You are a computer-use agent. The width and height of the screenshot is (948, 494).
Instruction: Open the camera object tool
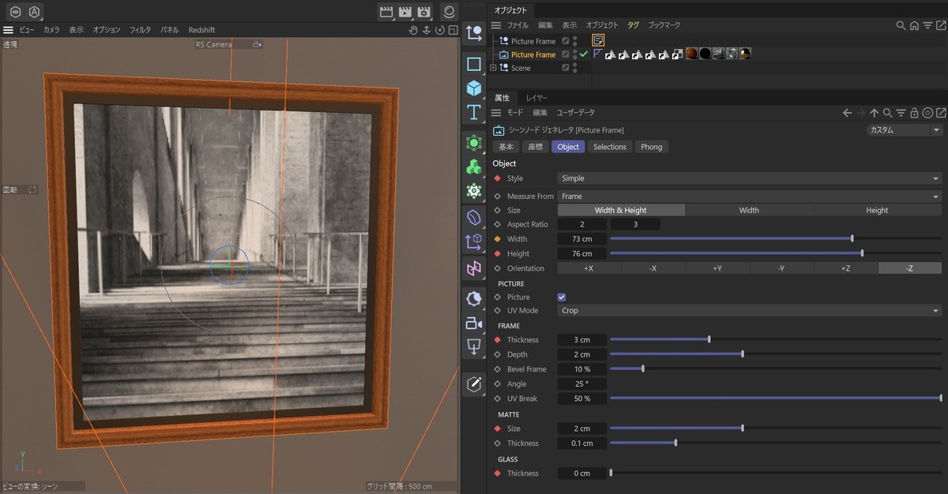coord(474,323)
